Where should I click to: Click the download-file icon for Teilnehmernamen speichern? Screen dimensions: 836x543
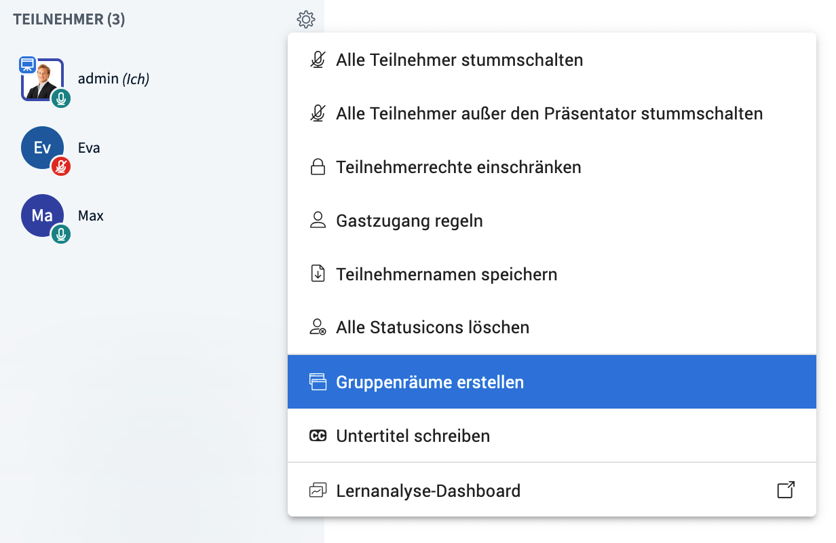click(318, 274)
